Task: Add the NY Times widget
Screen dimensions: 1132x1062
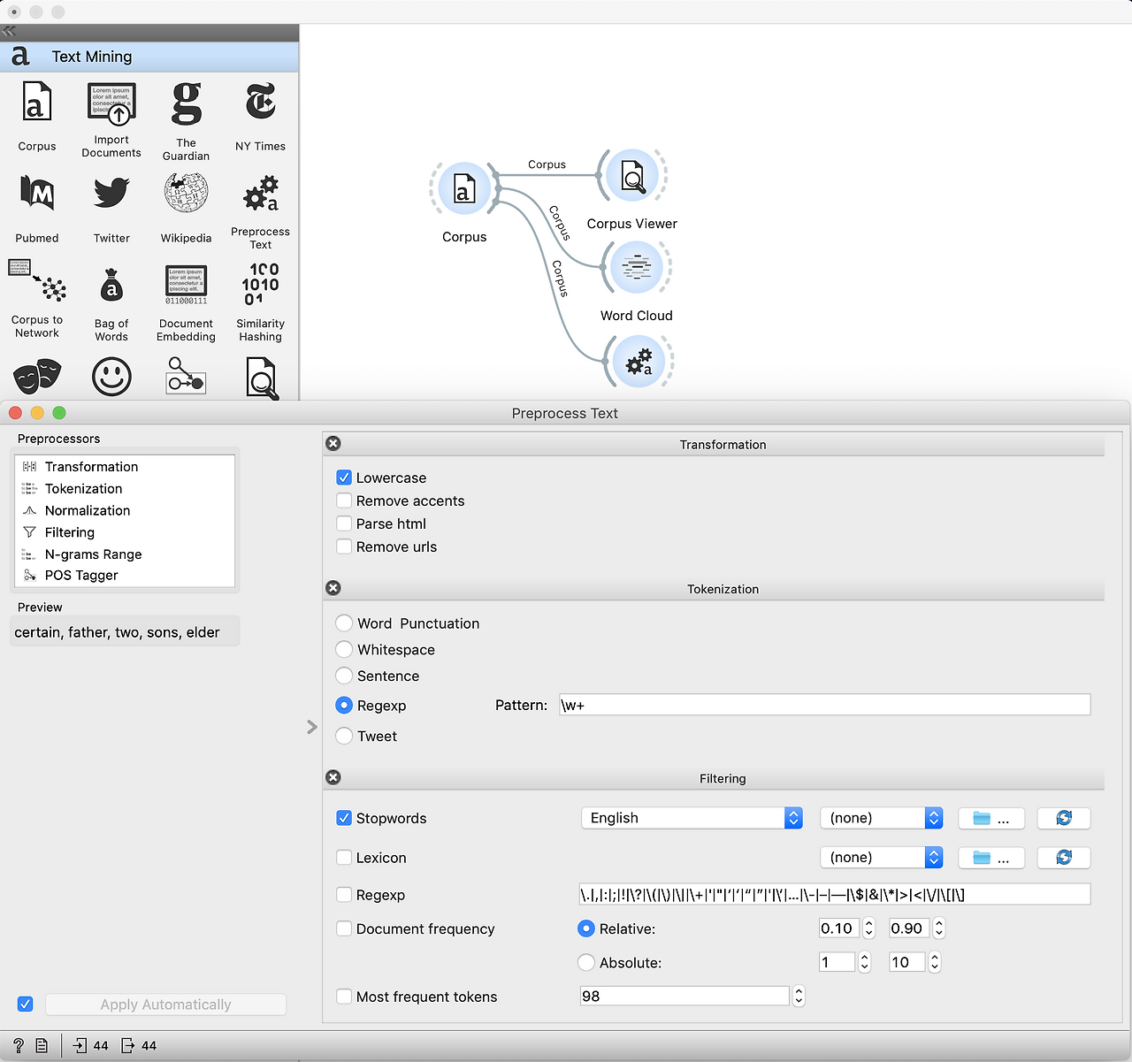Action: [260, 116]
